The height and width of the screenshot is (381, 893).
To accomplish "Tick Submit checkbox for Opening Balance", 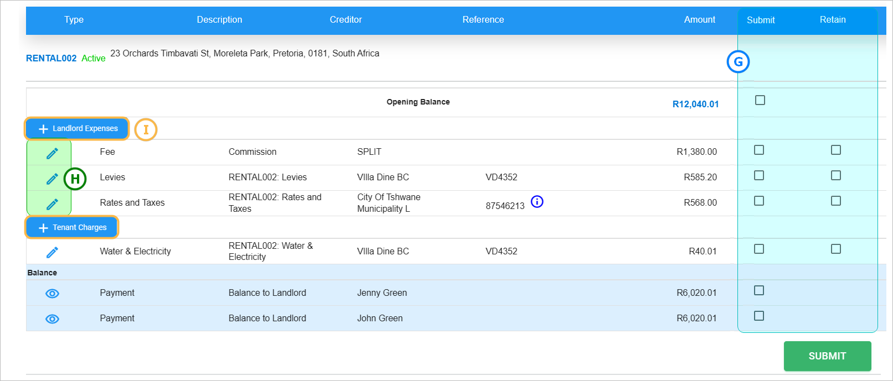I will [760, 100].
